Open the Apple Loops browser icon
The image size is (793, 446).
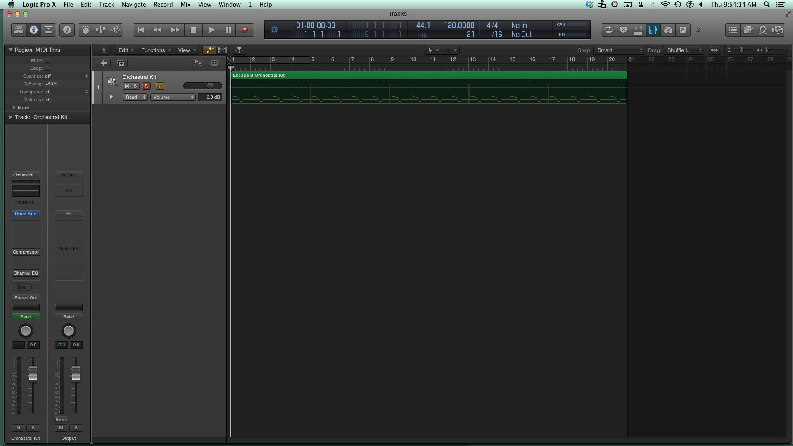click(x=762, y=30)
